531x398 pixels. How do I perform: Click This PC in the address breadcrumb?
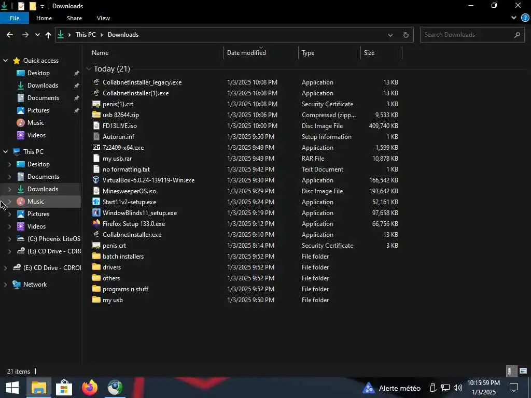click(x=86, y=35)
